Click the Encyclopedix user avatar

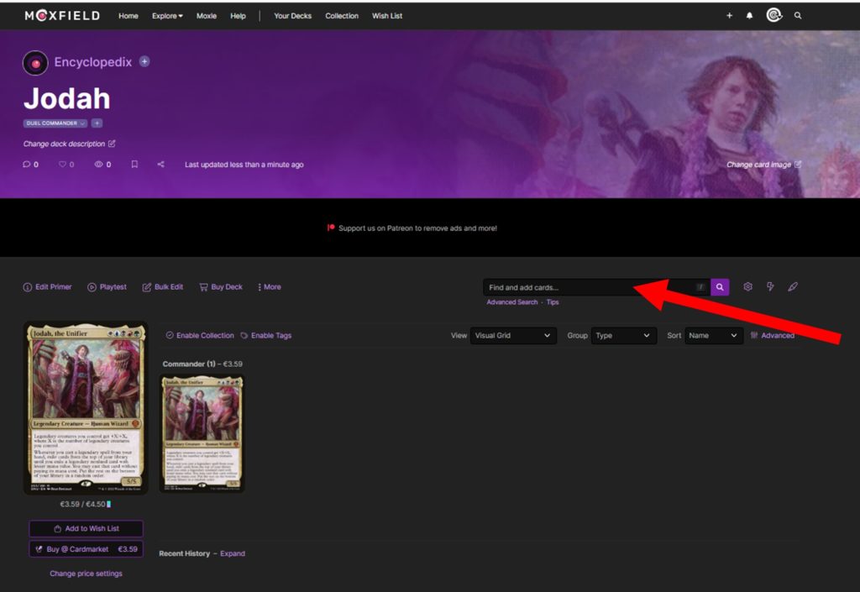click(35, 63)
